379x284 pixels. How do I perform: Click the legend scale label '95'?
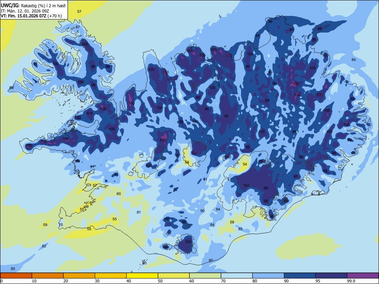coord(318,281)
